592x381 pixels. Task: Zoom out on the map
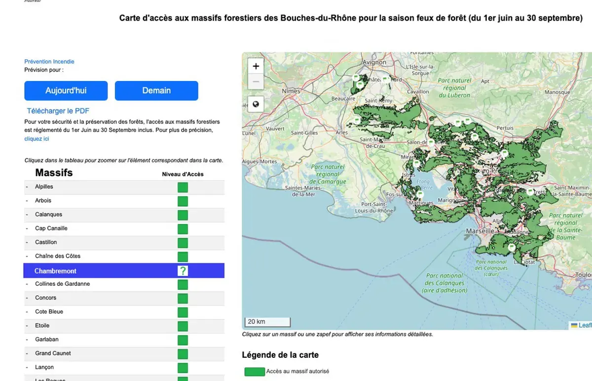click(x=256, y=82)
